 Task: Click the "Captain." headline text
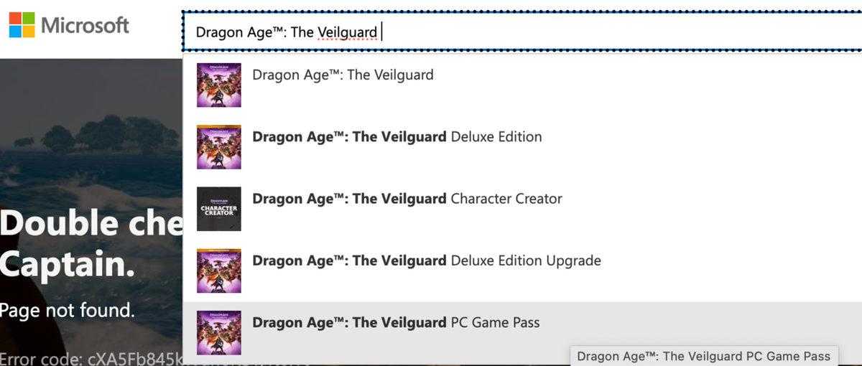[x=68, y=266]
